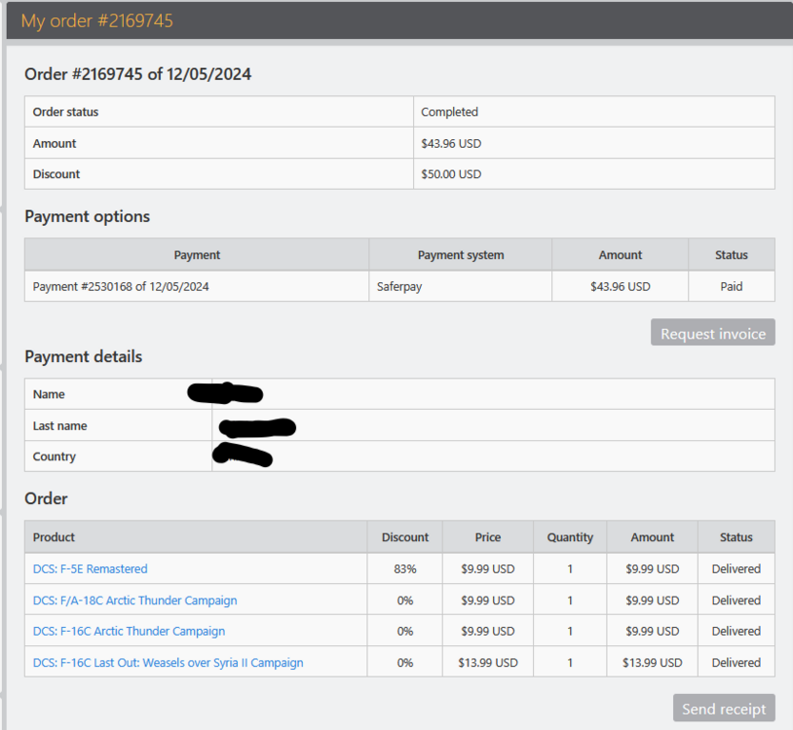This screenshot has width=793, height=730.
Task: Click the Completed order status value
Action: [x=449, y=112]
